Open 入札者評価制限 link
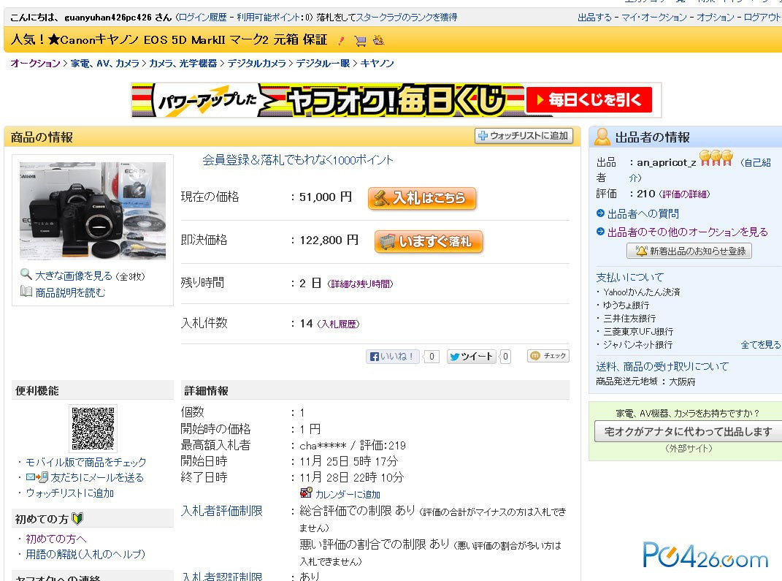 pyautogui.click(x=221, y=511)
